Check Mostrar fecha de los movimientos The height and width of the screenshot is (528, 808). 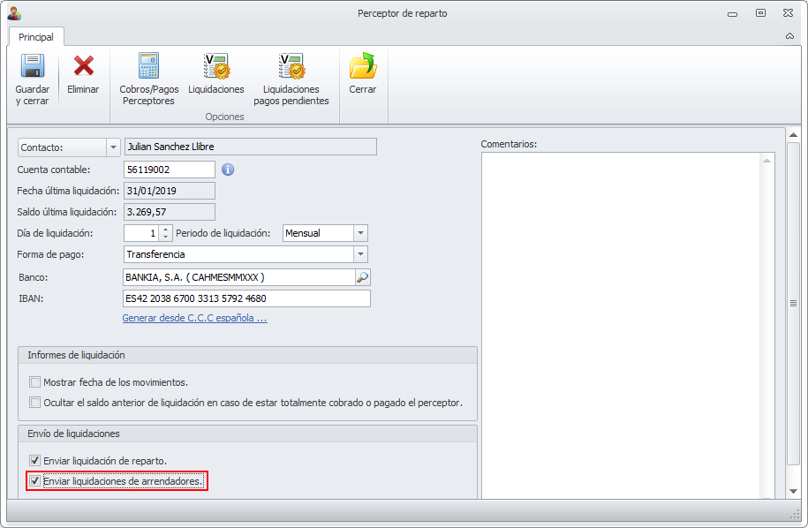coord(34,382)
